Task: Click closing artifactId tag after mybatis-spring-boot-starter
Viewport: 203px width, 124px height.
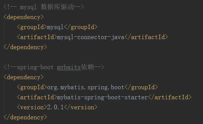Action: coord(170,97)
